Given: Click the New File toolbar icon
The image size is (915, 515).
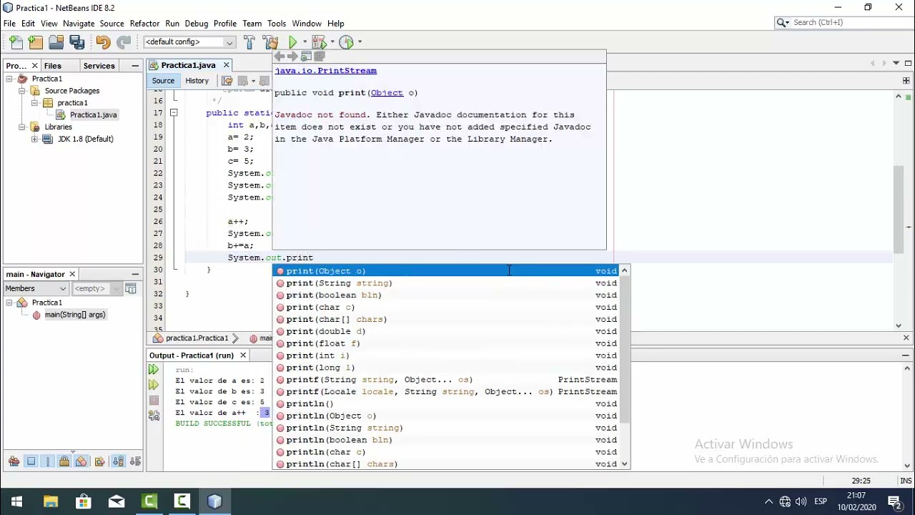Looking at the screenshot, I should coord(16,42).
